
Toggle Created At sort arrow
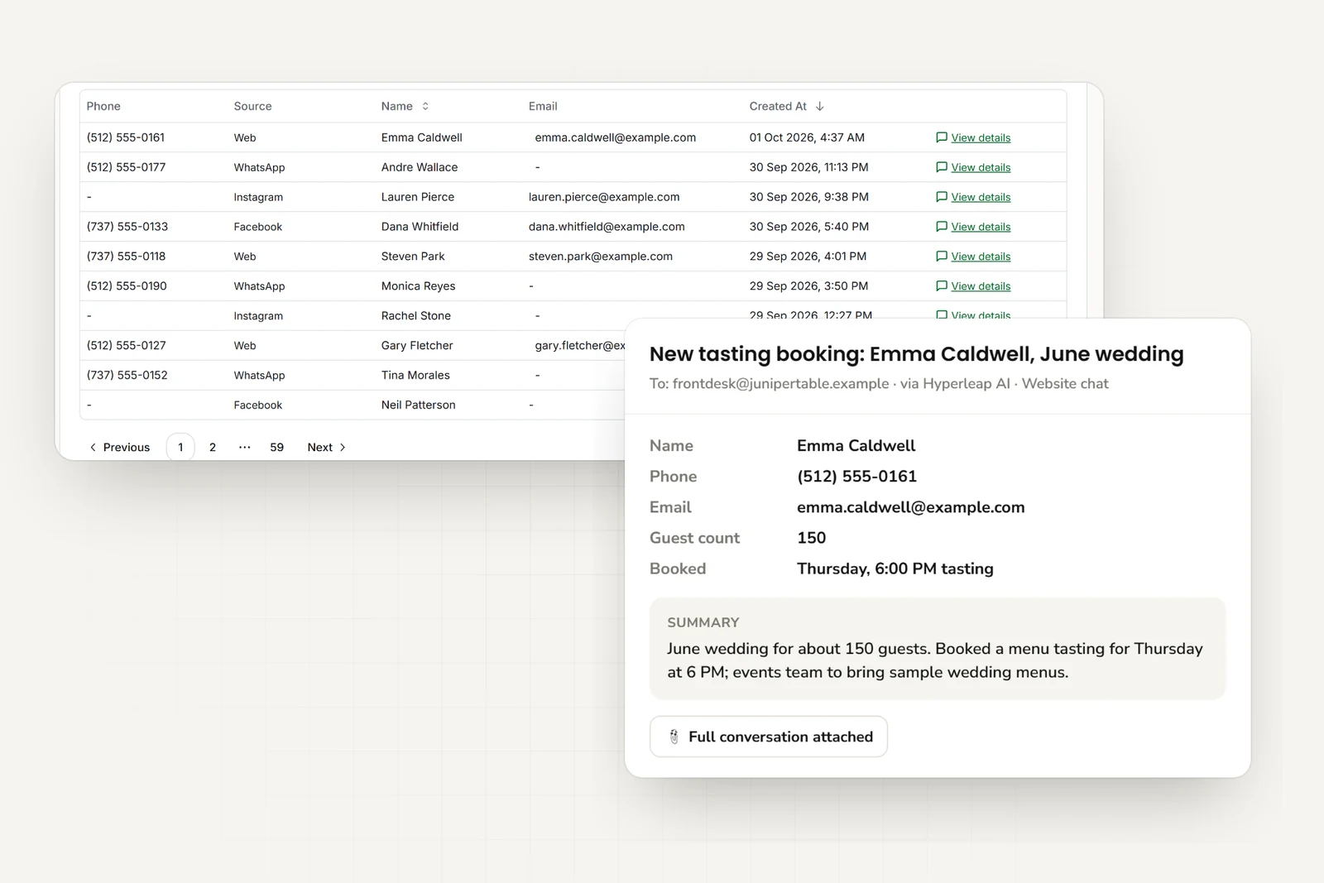819,106
